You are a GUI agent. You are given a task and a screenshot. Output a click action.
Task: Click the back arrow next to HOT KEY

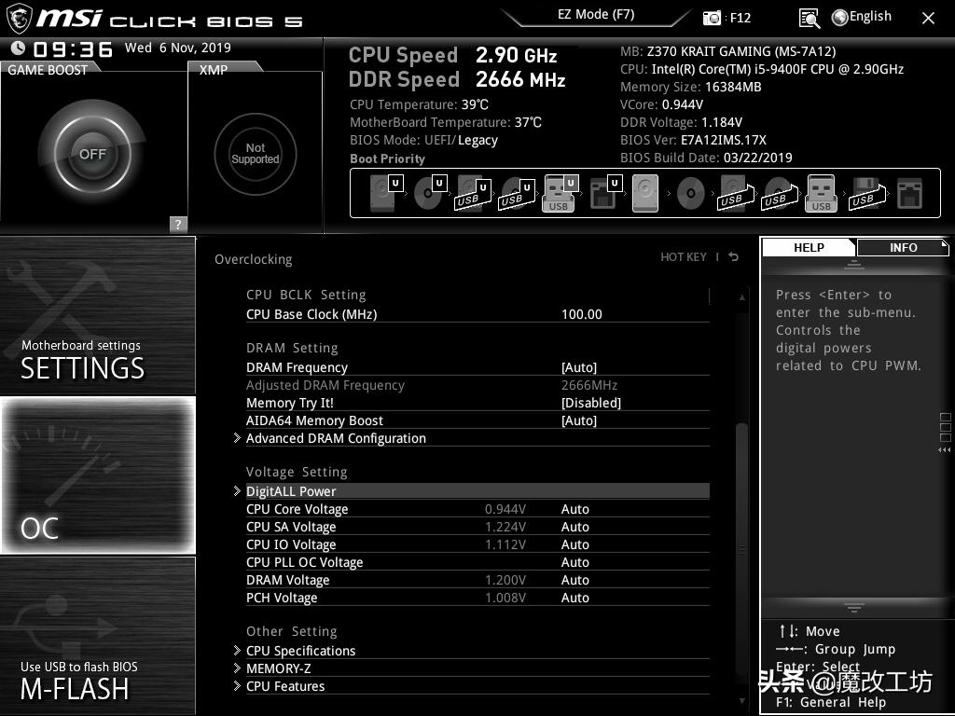pos(734,257)
